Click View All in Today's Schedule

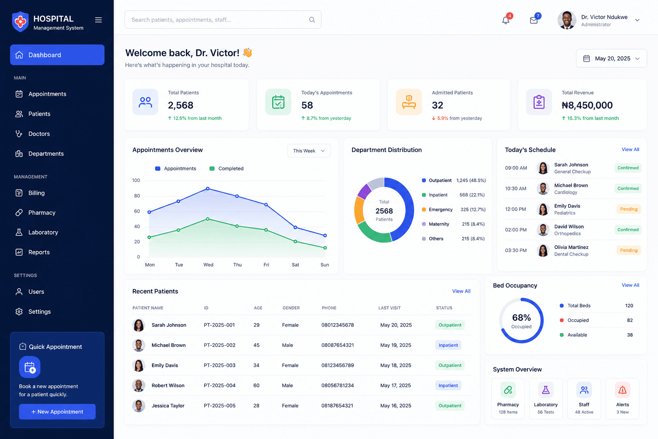tap(630, 150)
